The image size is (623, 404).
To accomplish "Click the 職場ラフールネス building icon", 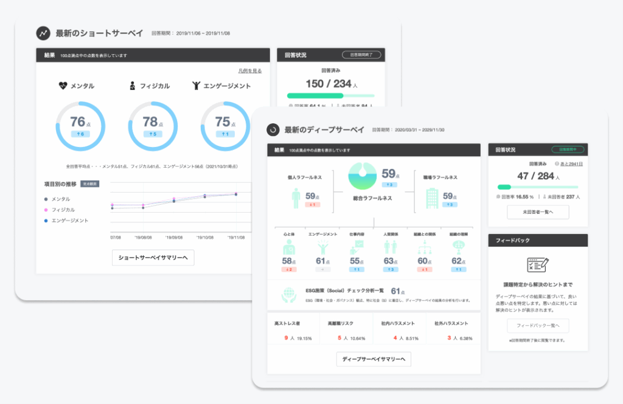I will pos(431,198).
